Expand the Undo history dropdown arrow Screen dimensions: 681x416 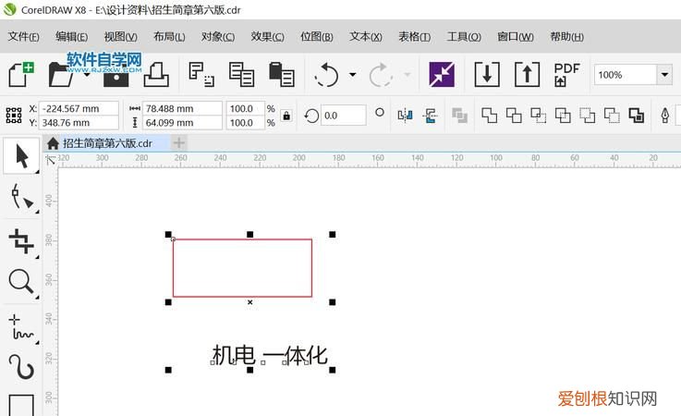pyautogui.click(x=353, y=75)
